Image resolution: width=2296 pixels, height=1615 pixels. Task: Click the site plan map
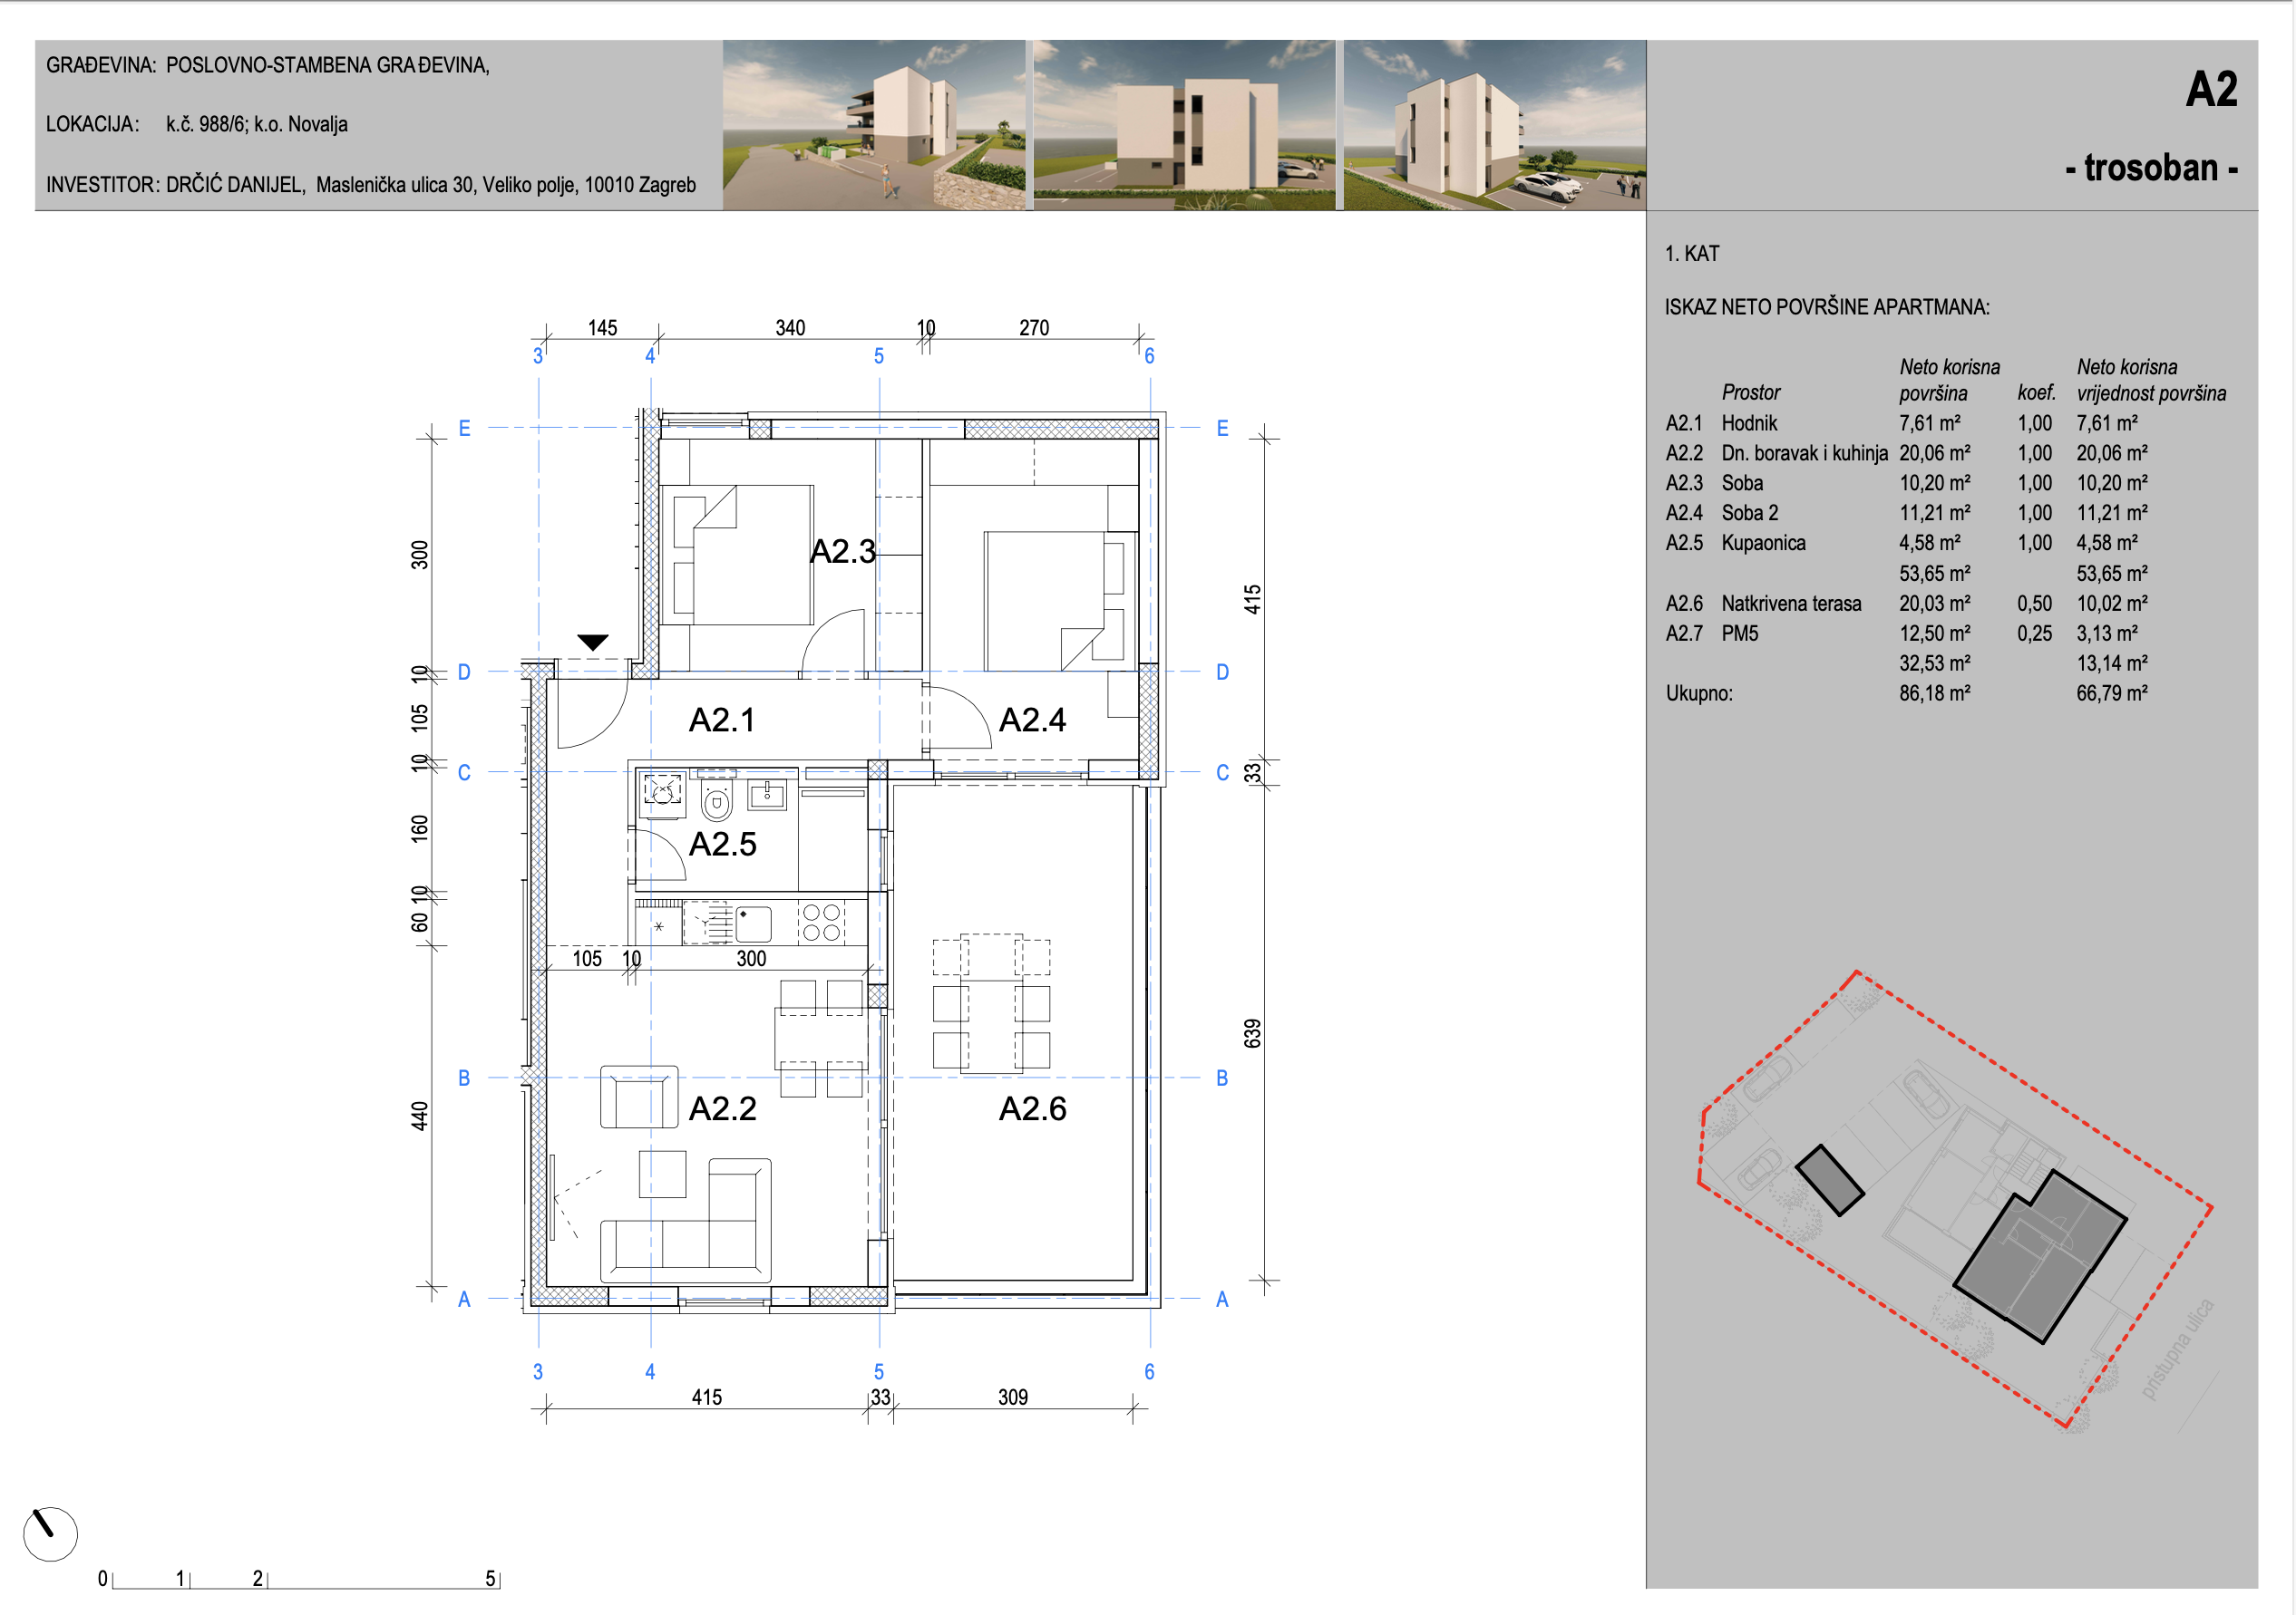(1958, 1199)
